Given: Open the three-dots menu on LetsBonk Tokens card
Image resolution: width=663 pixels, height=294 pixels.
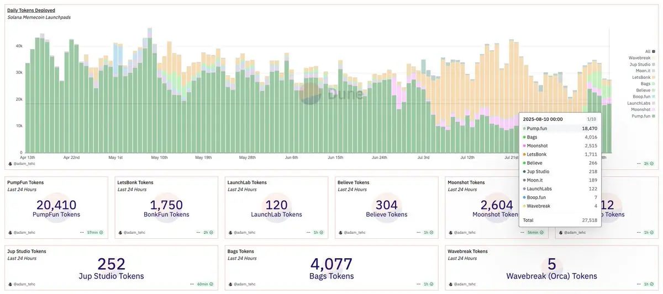Looking at the screenshot, I should coord(198,232).
